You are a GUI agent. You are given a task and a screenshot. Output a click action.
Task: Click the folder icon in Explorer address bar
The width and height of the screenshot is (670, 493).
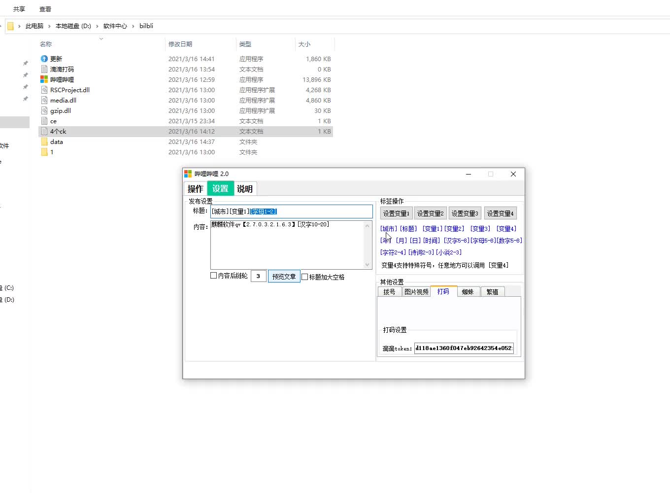(x=10, y=26)
